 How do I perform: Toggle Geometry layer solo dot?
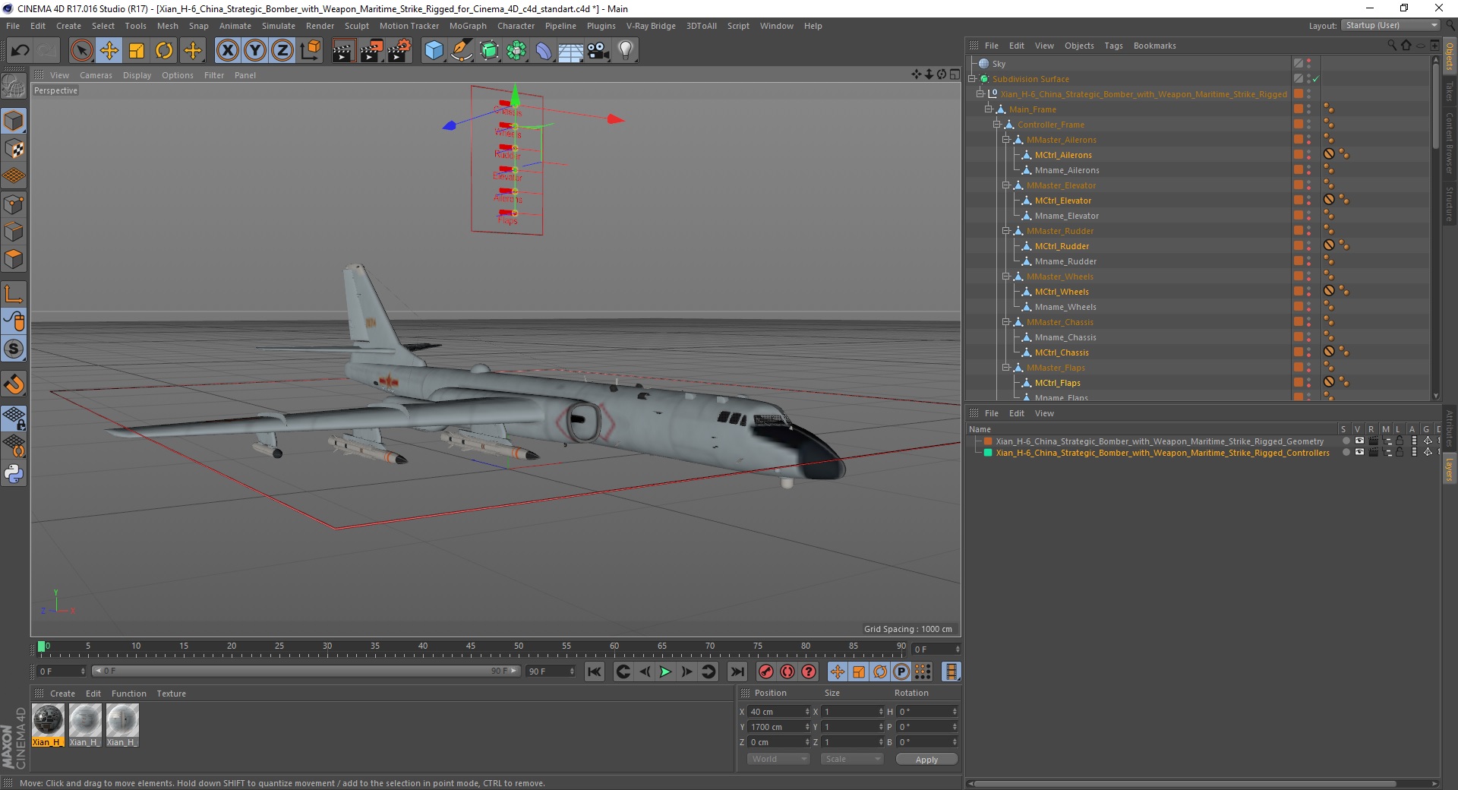point(1346,441)
